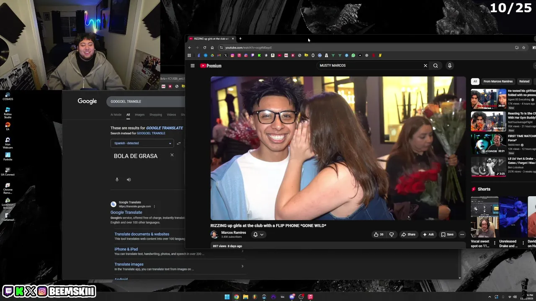The image size is (536, 301).
Task: Switch to the Videos tab in Google
Action: coord(171,115)
